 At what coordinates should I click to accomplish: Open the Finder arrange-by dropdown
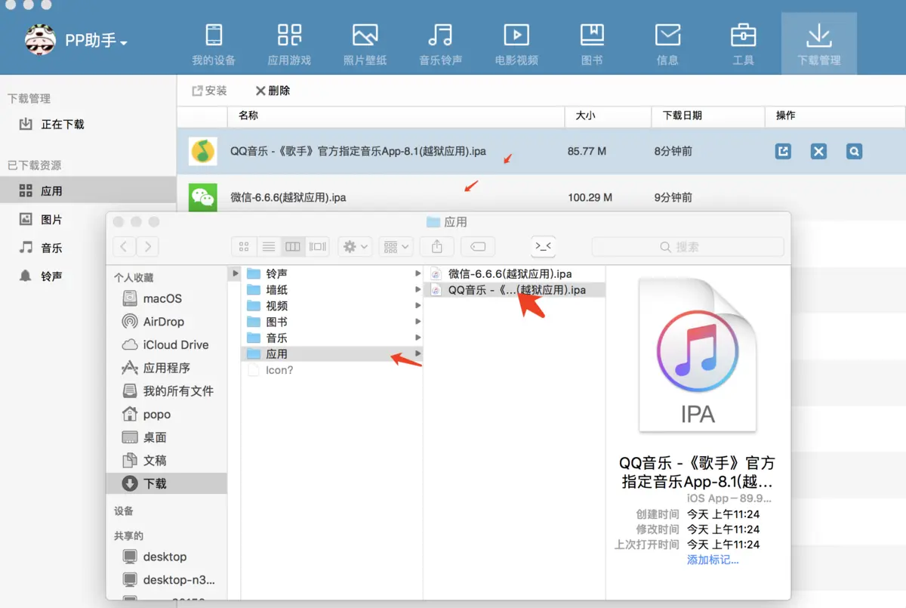pyautogui.click(x=396, y=246)
